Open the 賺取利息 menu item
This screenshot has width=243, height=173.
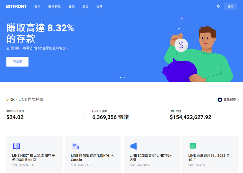[54, 6]
